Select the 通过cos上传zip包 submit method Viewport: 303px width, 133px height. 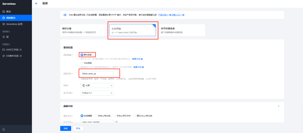click(x=135, y=116)
